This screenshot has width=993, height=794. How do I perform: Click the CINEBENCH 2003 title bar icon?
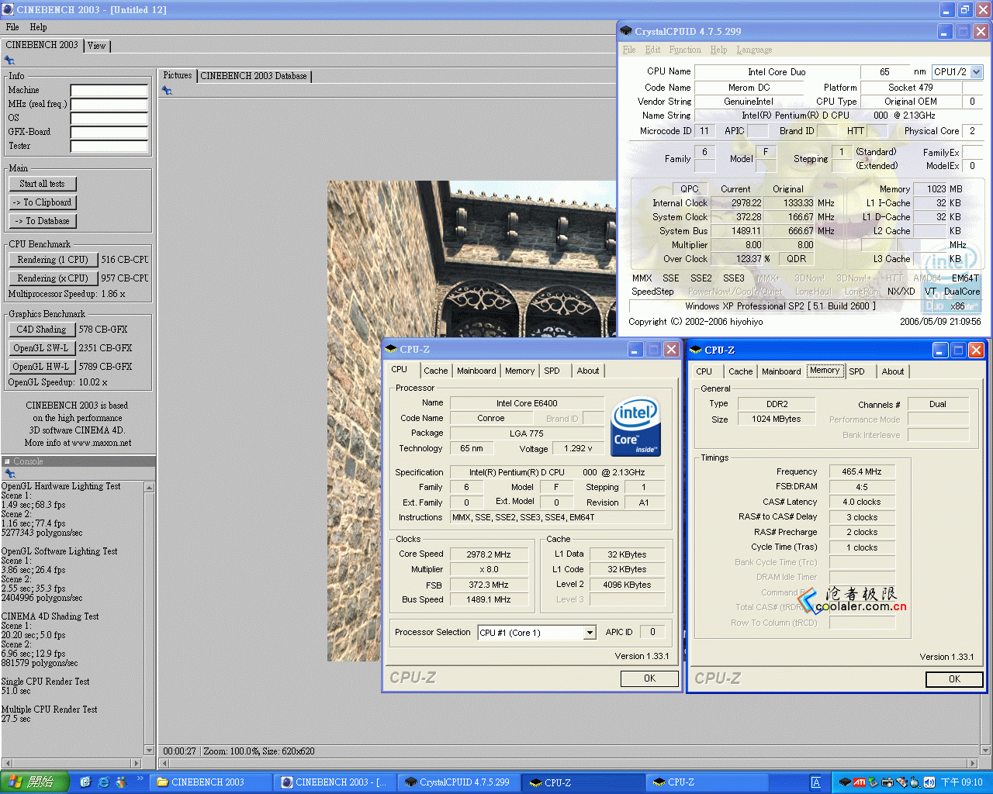coord(8,9)
